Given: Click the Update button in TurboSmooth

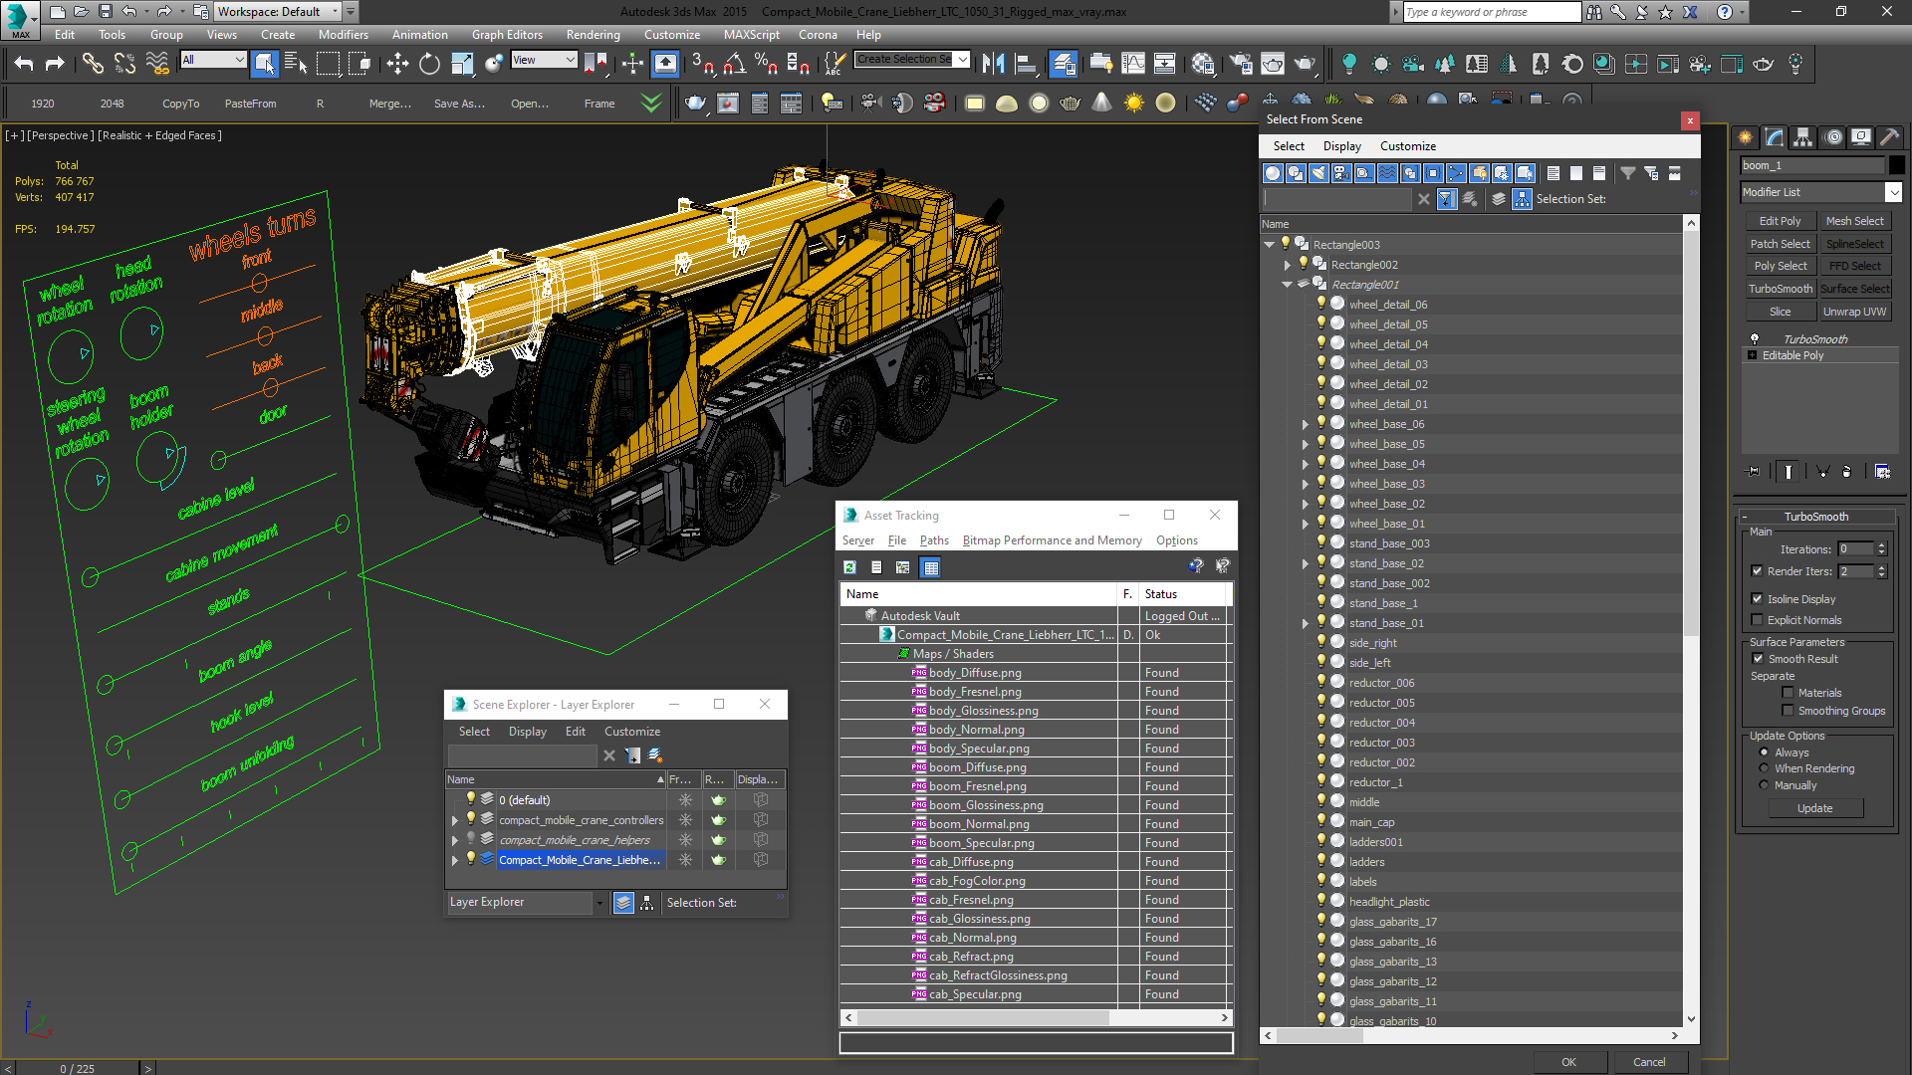Looking at the screenshot, I should [1814, 808].
